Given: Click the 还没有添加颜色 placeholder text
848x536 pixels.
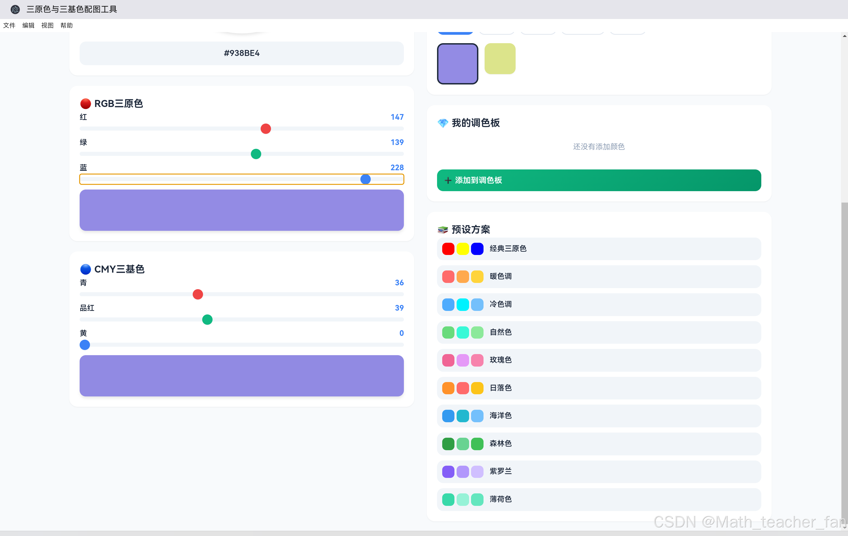Looking at the screenshot, I should pos(599,147).
